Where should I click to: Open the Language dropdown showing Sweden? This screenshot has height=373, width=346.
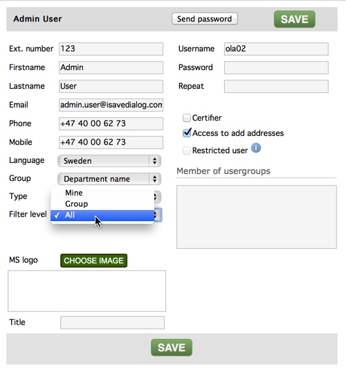pos(109,161)
